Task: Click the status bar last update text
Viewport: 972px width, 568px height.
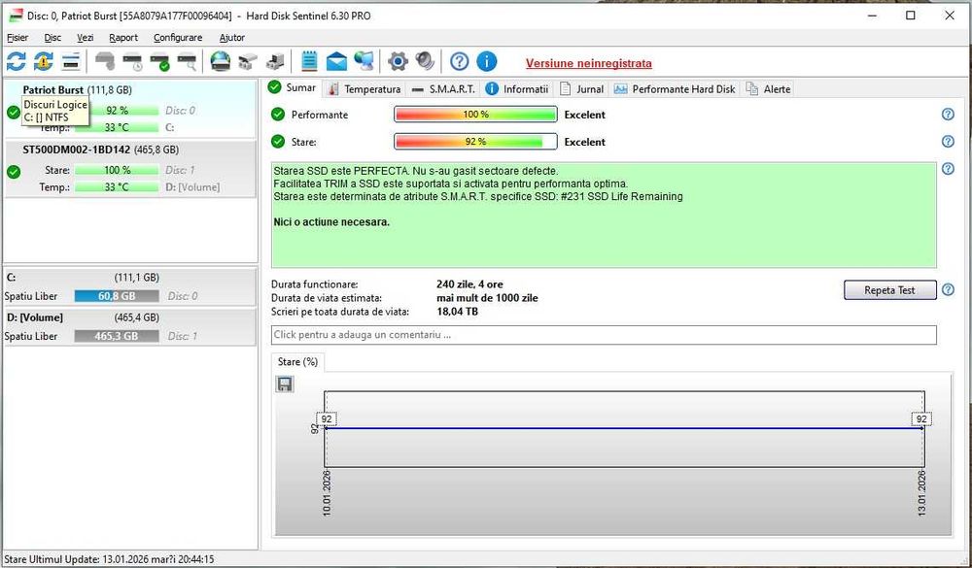Action: [109, 559]
